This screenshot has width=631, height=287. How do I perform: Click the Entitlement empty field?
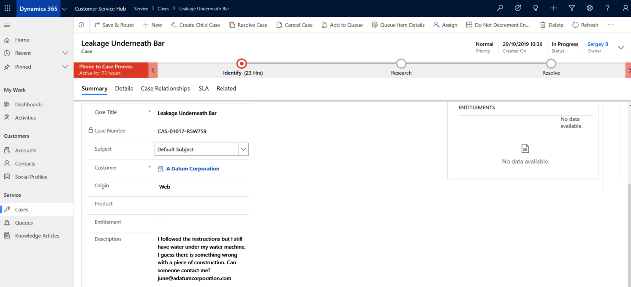tap(201, 222)
